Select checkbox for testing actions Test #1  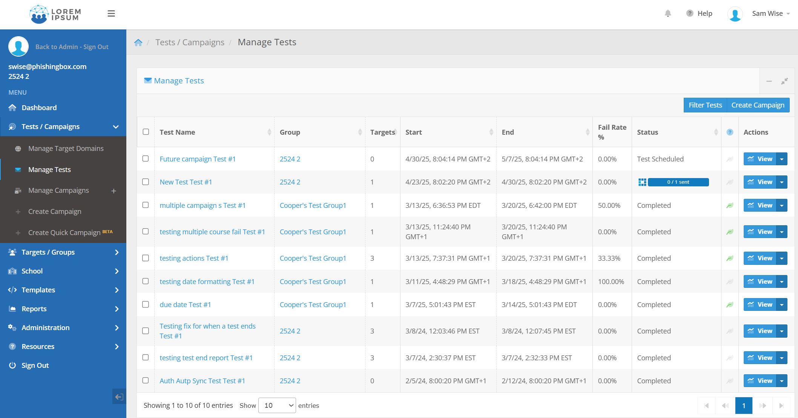click(146, 258)
